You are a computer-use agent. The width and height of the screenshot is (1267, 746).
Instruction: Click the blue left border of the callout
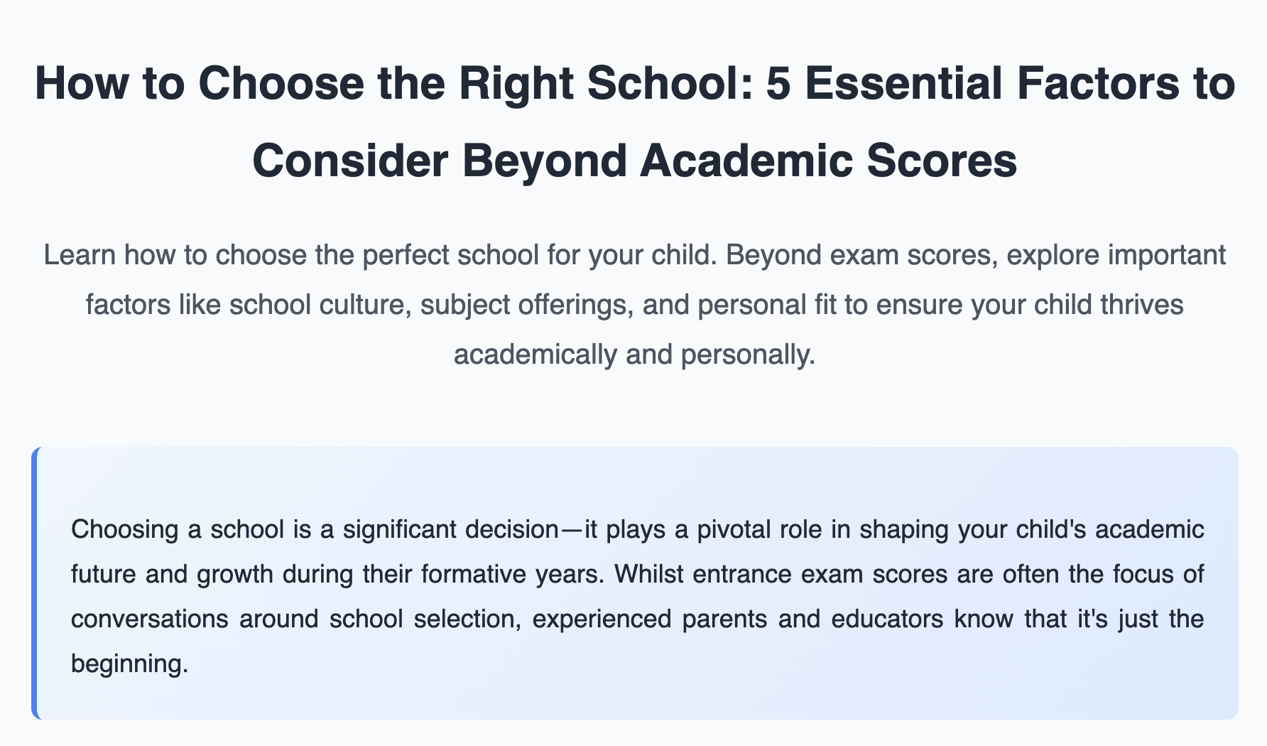[x=34, y=583]
